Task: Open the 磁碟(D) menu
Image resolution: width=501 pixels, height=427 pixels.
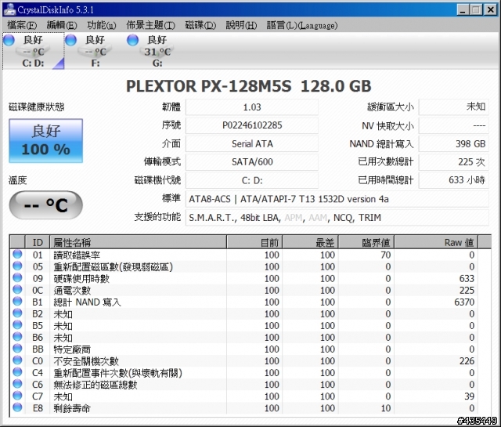Action: pyautogui.click(x=200, y=25)
